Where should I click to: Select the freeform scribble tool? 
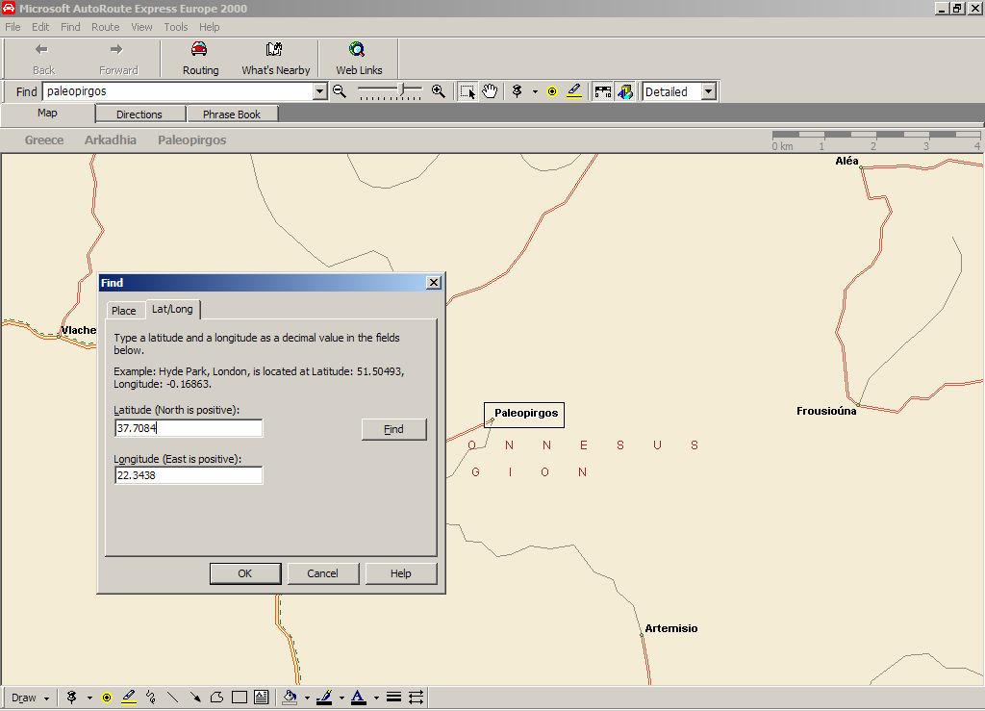151,698
